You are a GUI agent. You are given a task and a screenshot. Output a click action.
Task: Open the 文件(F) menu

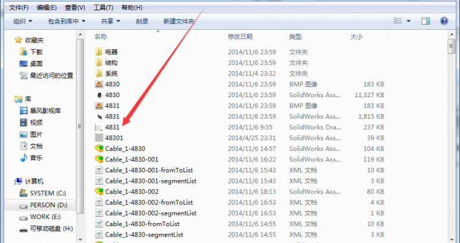click(x=19, y=8)
